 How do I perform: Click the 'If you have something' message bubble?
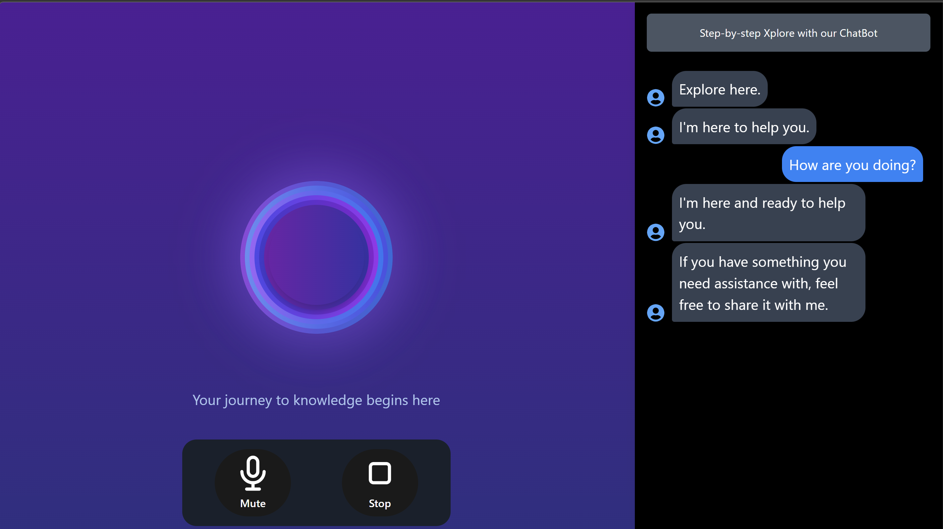(768, 283)
